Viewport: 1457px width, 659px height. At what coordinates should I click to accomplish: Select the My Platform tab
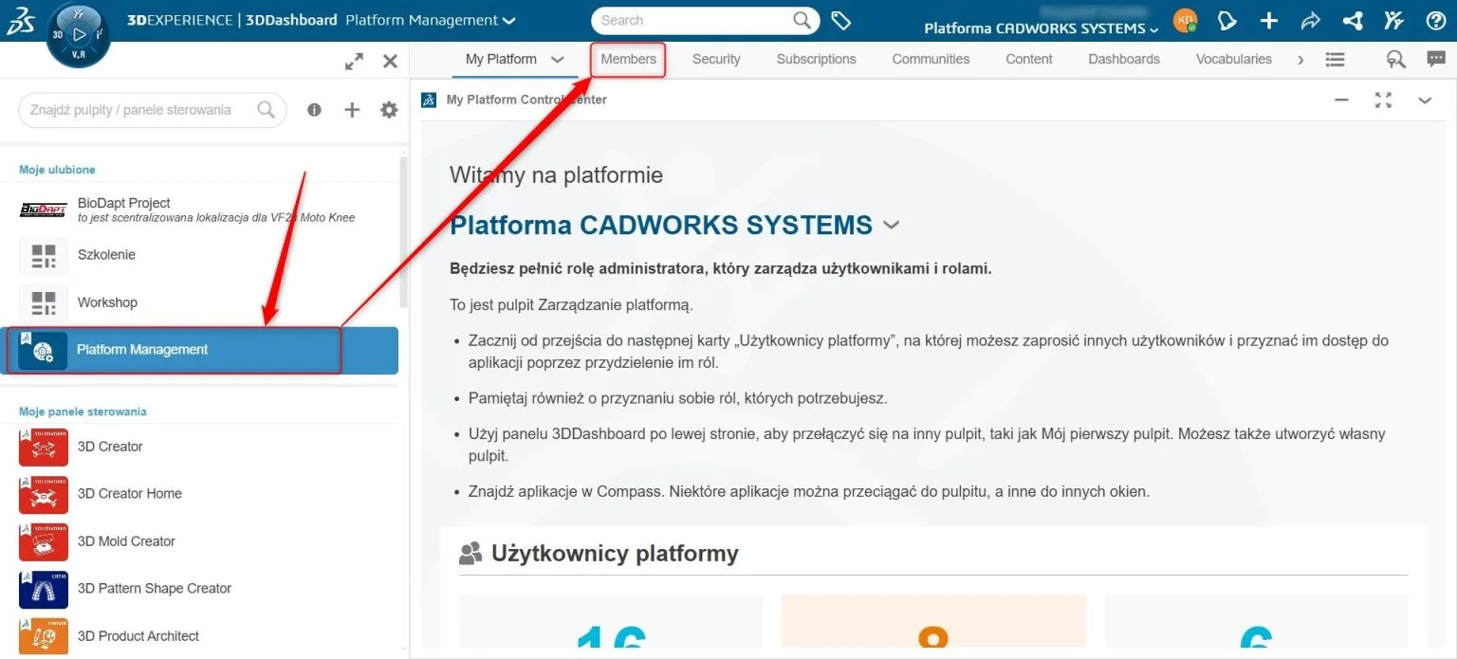point(501,59)
